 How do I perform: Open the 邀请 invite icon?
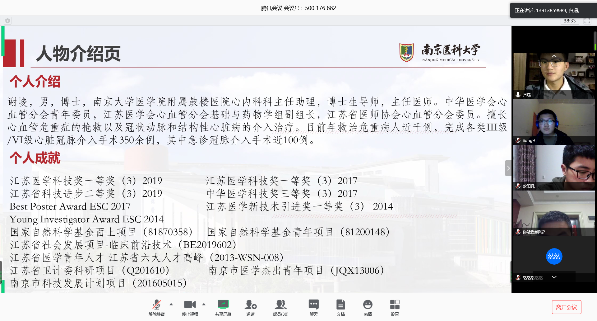point(250,307)
